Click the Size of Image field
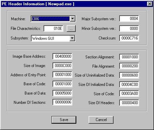The image size is (154, 130). click(62, 66)
